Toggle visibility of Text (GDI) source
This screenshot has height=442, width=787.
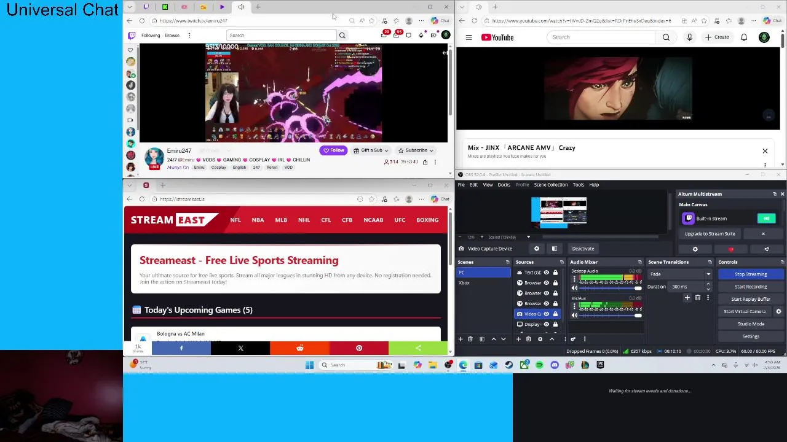pyautogui.click(x=546, y=273)
